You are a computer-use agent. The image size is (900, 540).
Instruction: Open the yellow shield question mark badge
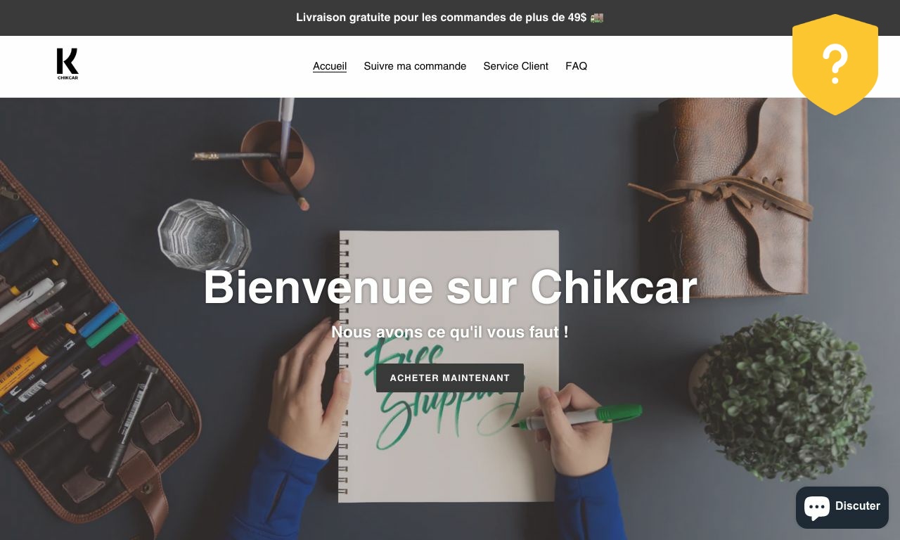[835, 65]
